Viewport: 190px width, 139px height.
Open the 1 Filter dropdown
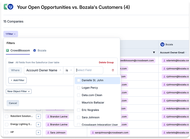click(x=11, y=34)
